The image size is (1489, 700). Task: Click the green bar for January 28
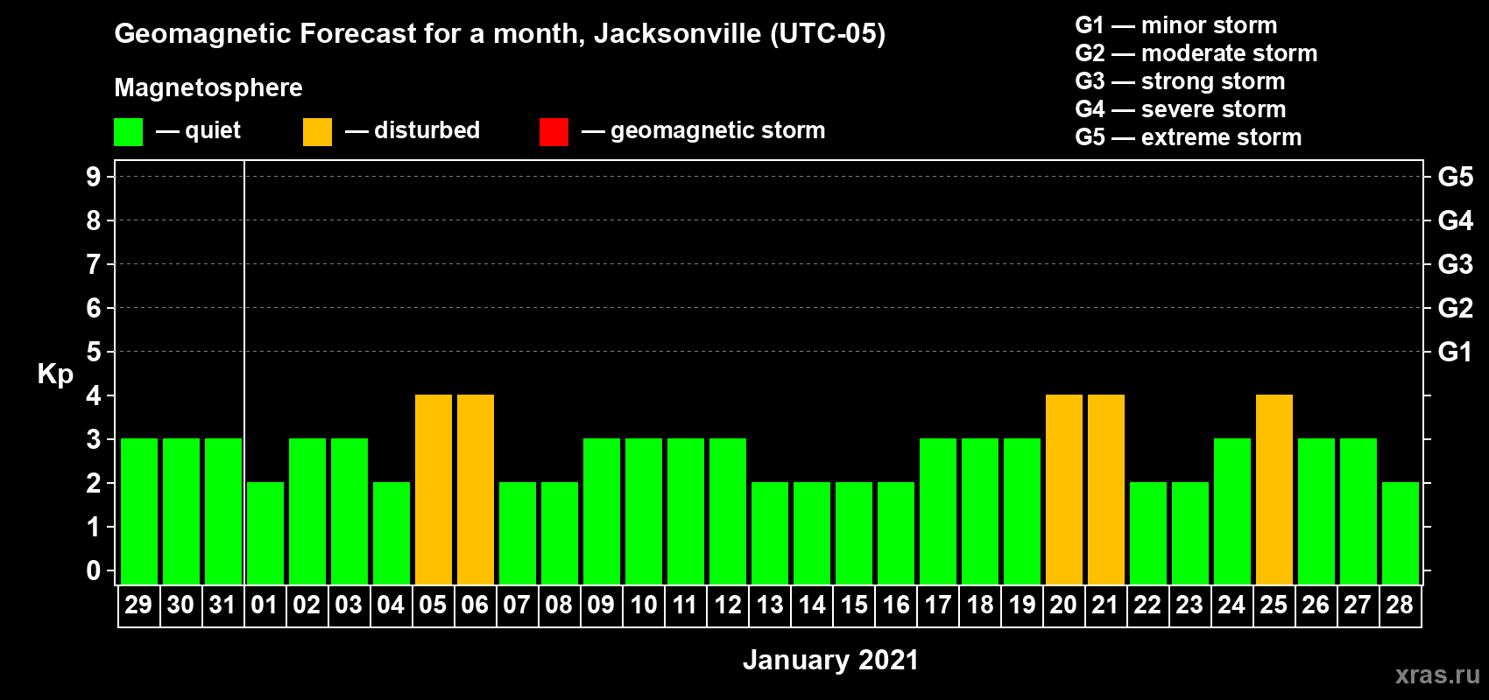click(x=1401, y=533)
